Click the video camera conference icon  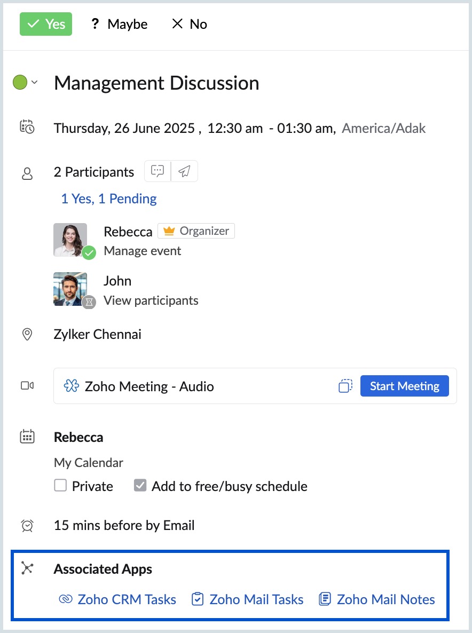[27, 385]
